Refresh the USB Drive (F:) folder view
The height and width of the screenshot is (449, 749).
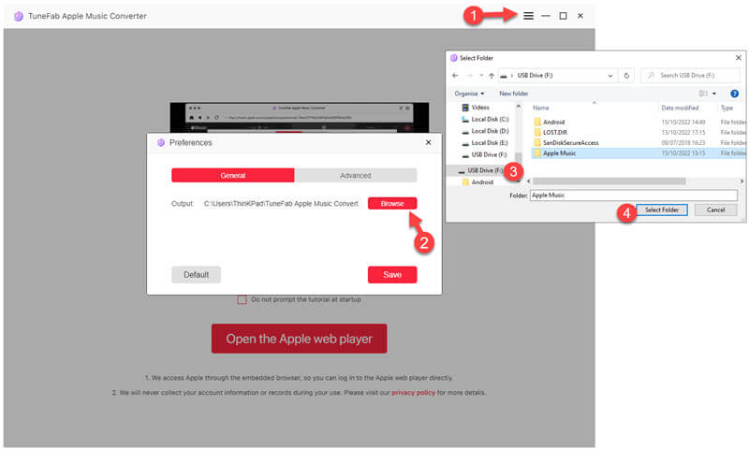tap(626, 76)
